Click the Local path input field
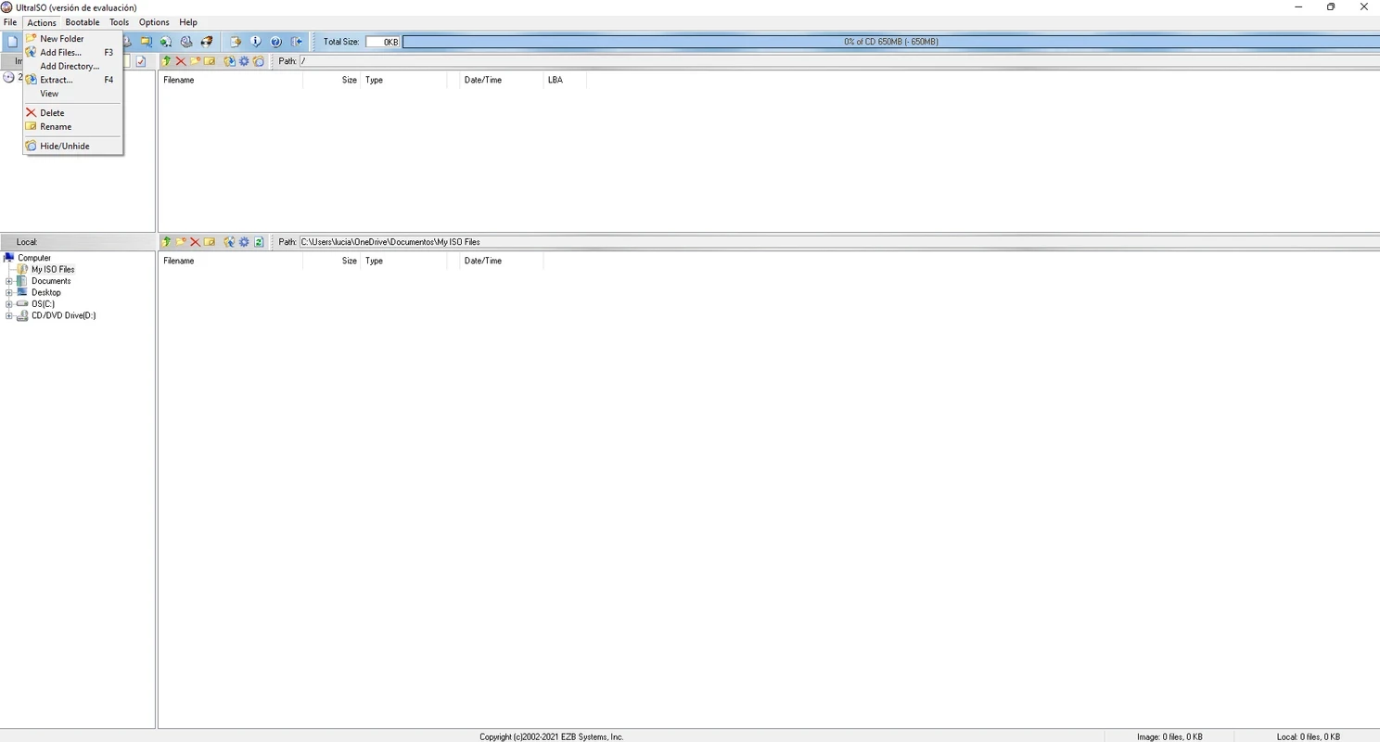 pyautogui.click(x=835, y=242)
